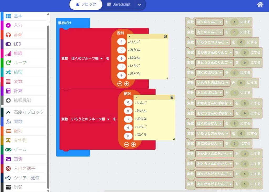Open the LED toggle-shaped category icon
The width and height of the screenshot is (269, 192).
tap(8, 44)
